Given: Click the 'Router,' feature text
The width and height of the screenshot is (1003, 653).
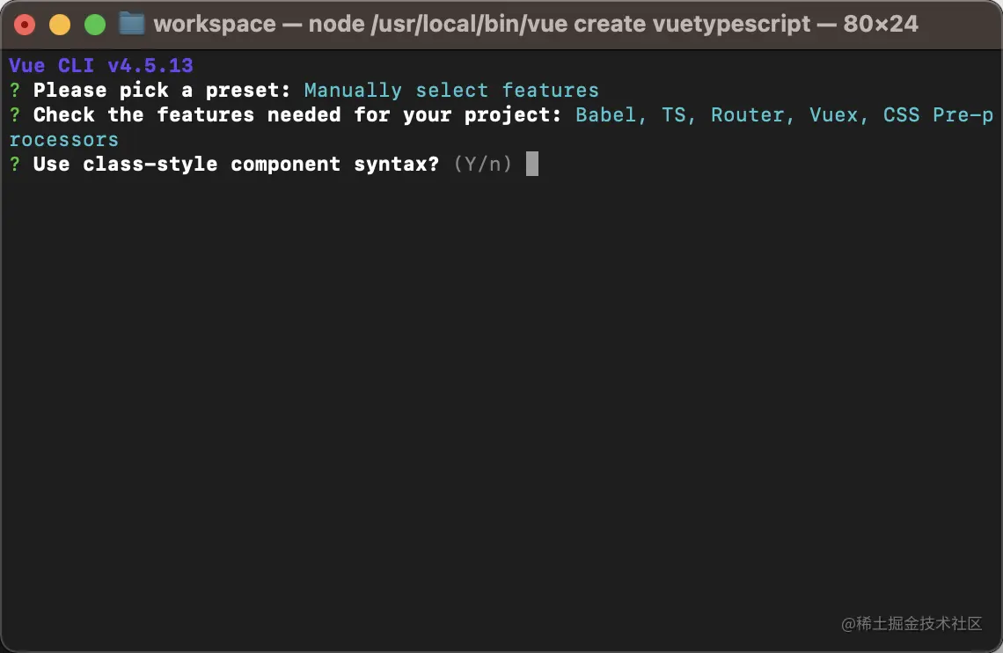Looking at the screenshot, I should (753, 115).
